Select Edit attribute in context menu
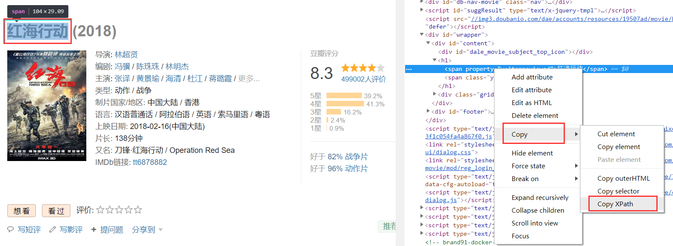The image size is (673, 246). 532,90
